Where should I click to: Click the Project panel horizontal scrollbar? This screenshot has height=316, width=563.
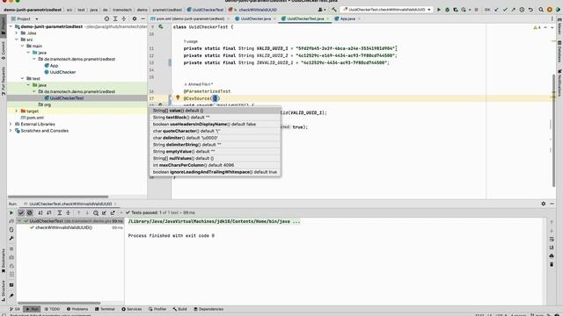click(58, 197)
